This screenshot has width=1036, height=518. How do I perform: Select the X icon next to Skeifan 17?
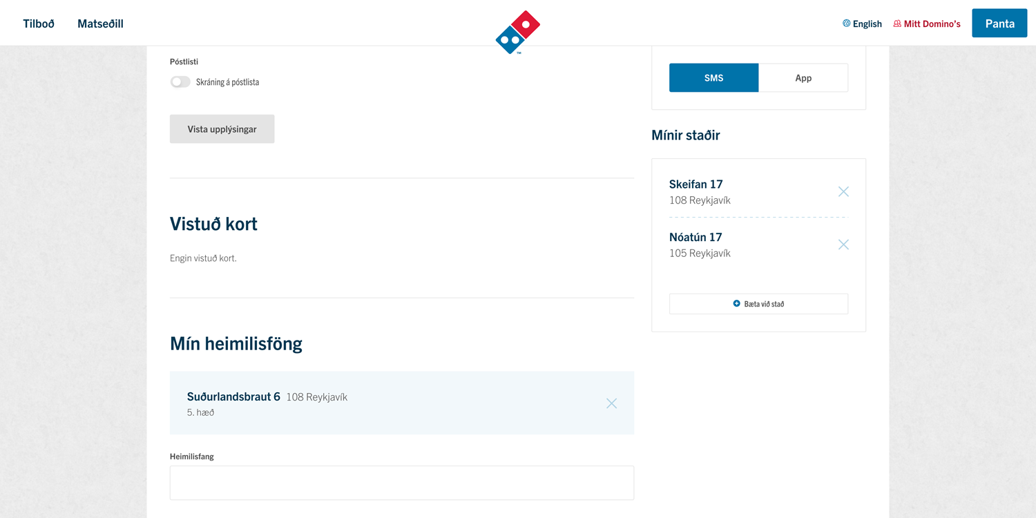click(843, 191)
